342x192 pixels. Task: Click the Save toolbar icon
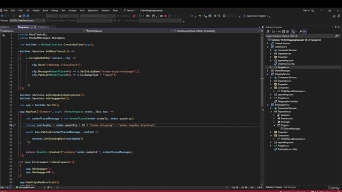[x=24, y=16]
